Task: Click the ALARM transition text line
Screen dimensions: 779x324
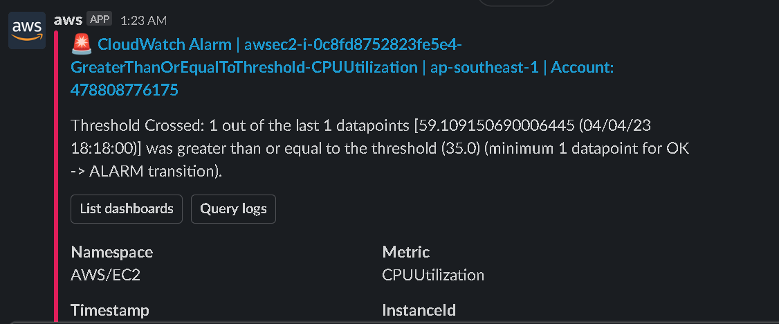Action: (146, 172)
